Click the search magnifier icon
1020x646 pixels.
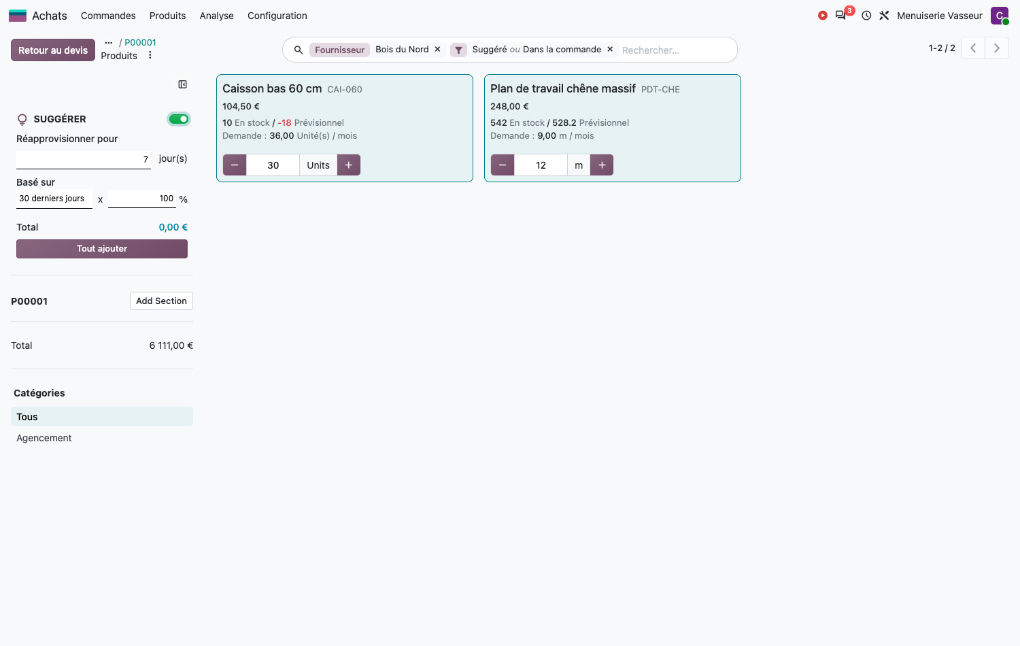coord(299,50)
